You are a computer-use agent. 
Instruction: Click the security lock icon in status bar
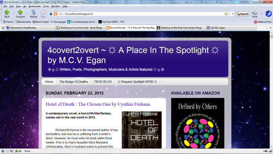click(271, 151)
